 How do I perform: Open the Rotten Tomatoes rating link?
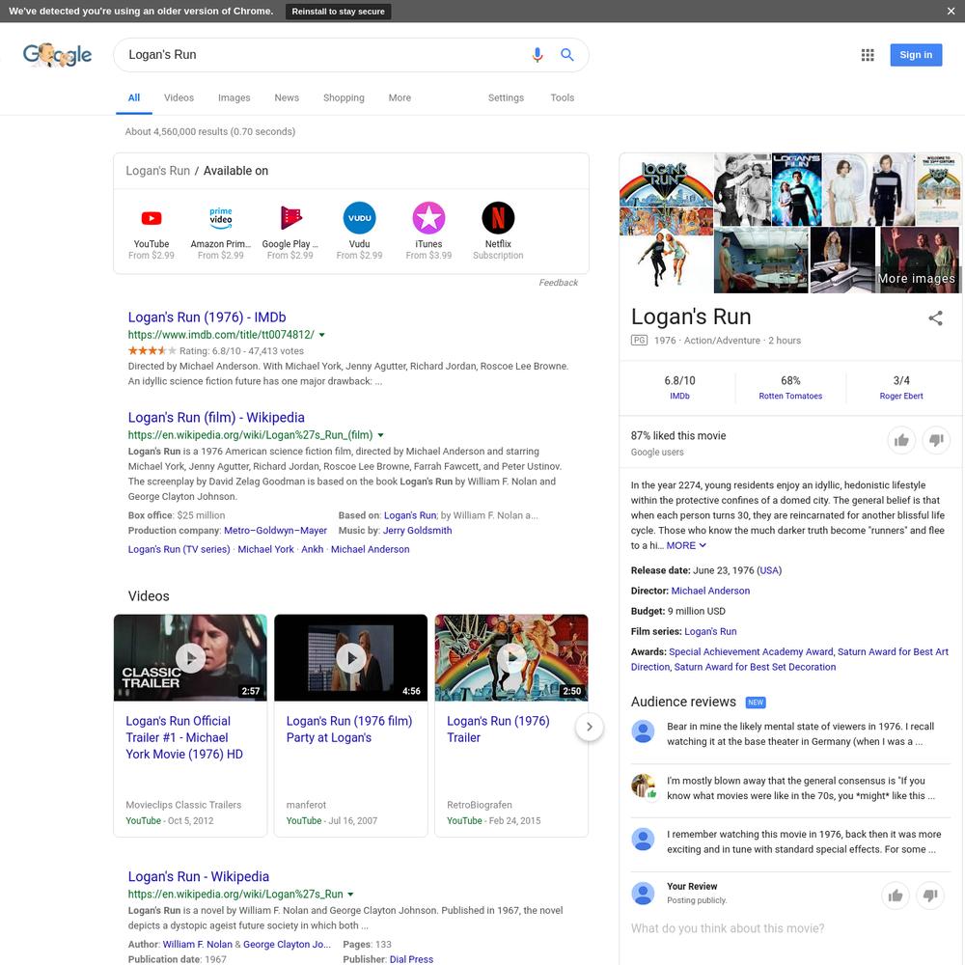coord(790,397)
